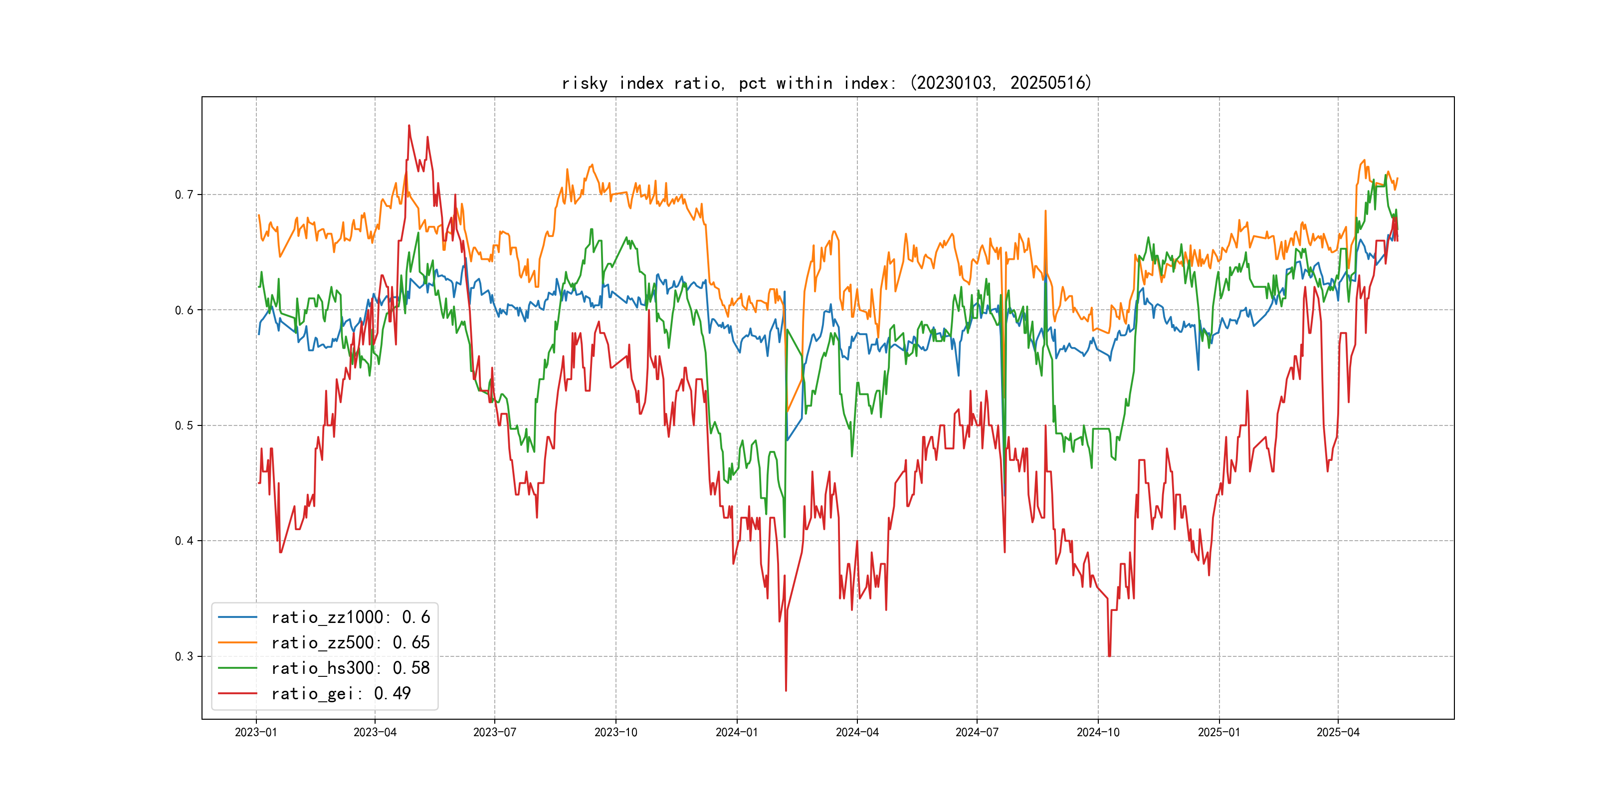
Task: Click the 0.4 y-axis tick label
Action: click(184, 541)
